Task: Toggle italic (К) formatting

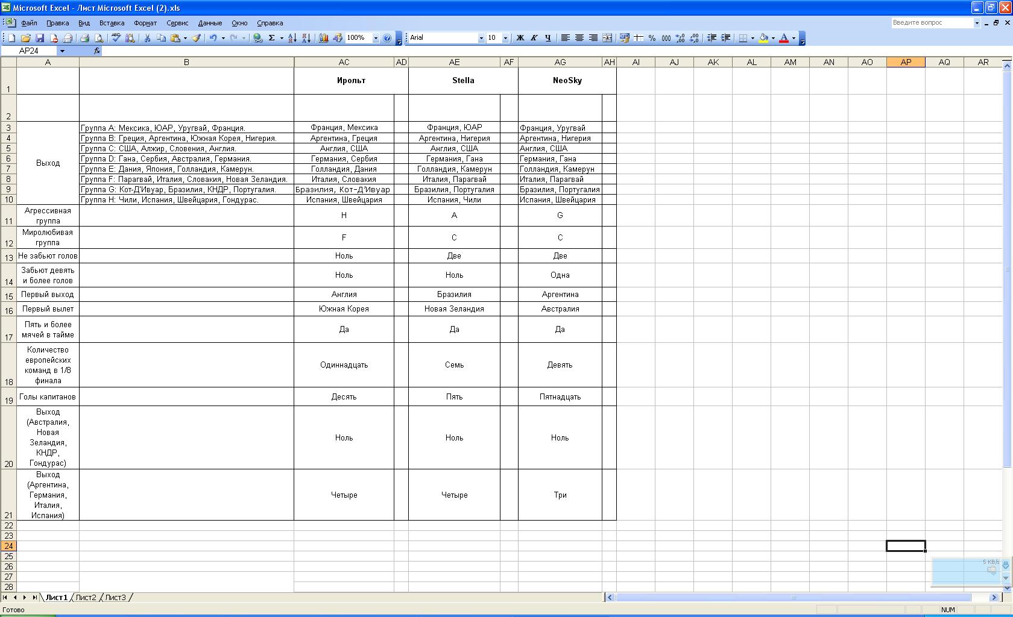Action: (x=534, y=38)
